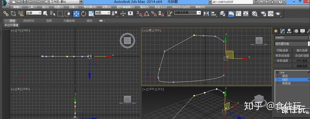This screenshot has height=119, width=310.
Task: Open the Layer Manager icon
Action: pos(222,13)
